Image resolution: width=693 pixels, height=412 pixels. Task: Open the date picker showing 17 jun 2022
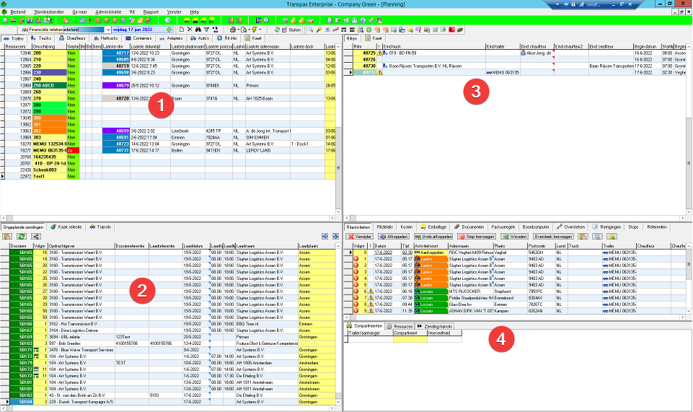tap(142, 30)
